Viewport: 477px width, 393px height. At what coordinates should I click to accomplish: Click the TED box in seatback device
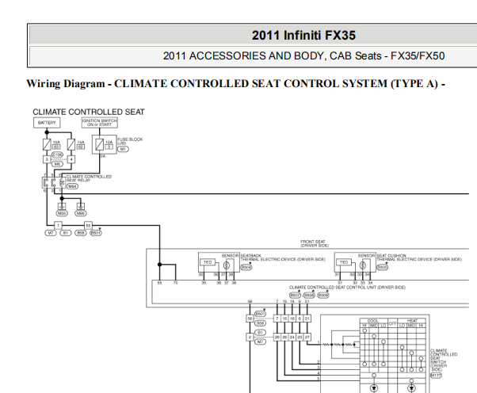coord(208,262)
